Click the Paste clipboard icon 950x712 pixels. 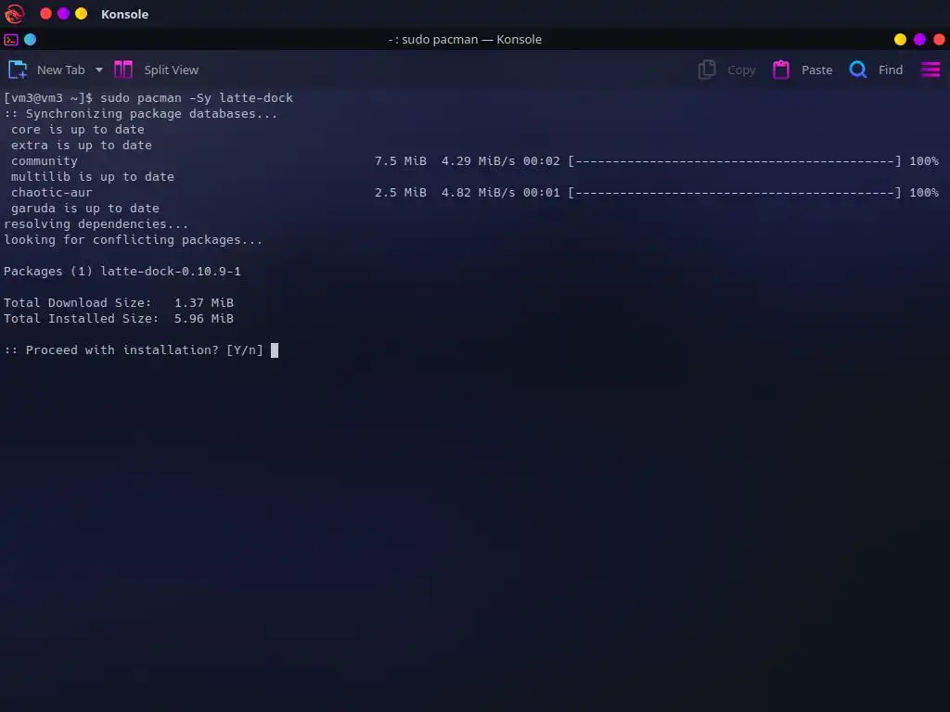click(781, 70)
